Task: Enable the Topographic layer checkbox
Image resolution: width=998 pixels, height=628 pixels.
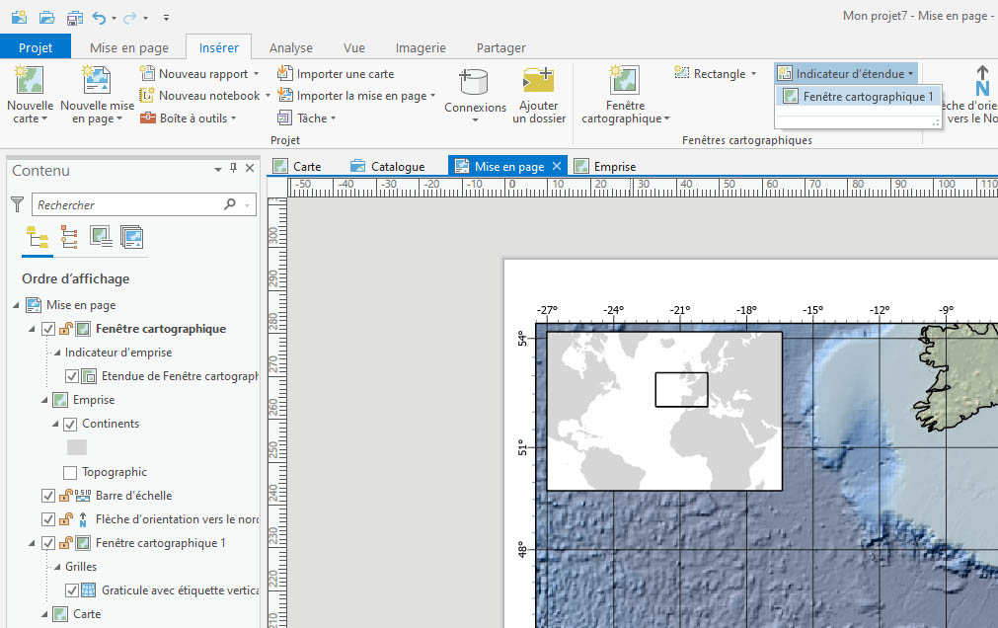Action: [x=70, y=472]
